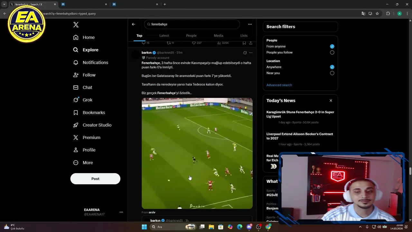The height and width of the screenshot is (232, 412).
Task: Open a new browser tab
Action: [165, 5]
